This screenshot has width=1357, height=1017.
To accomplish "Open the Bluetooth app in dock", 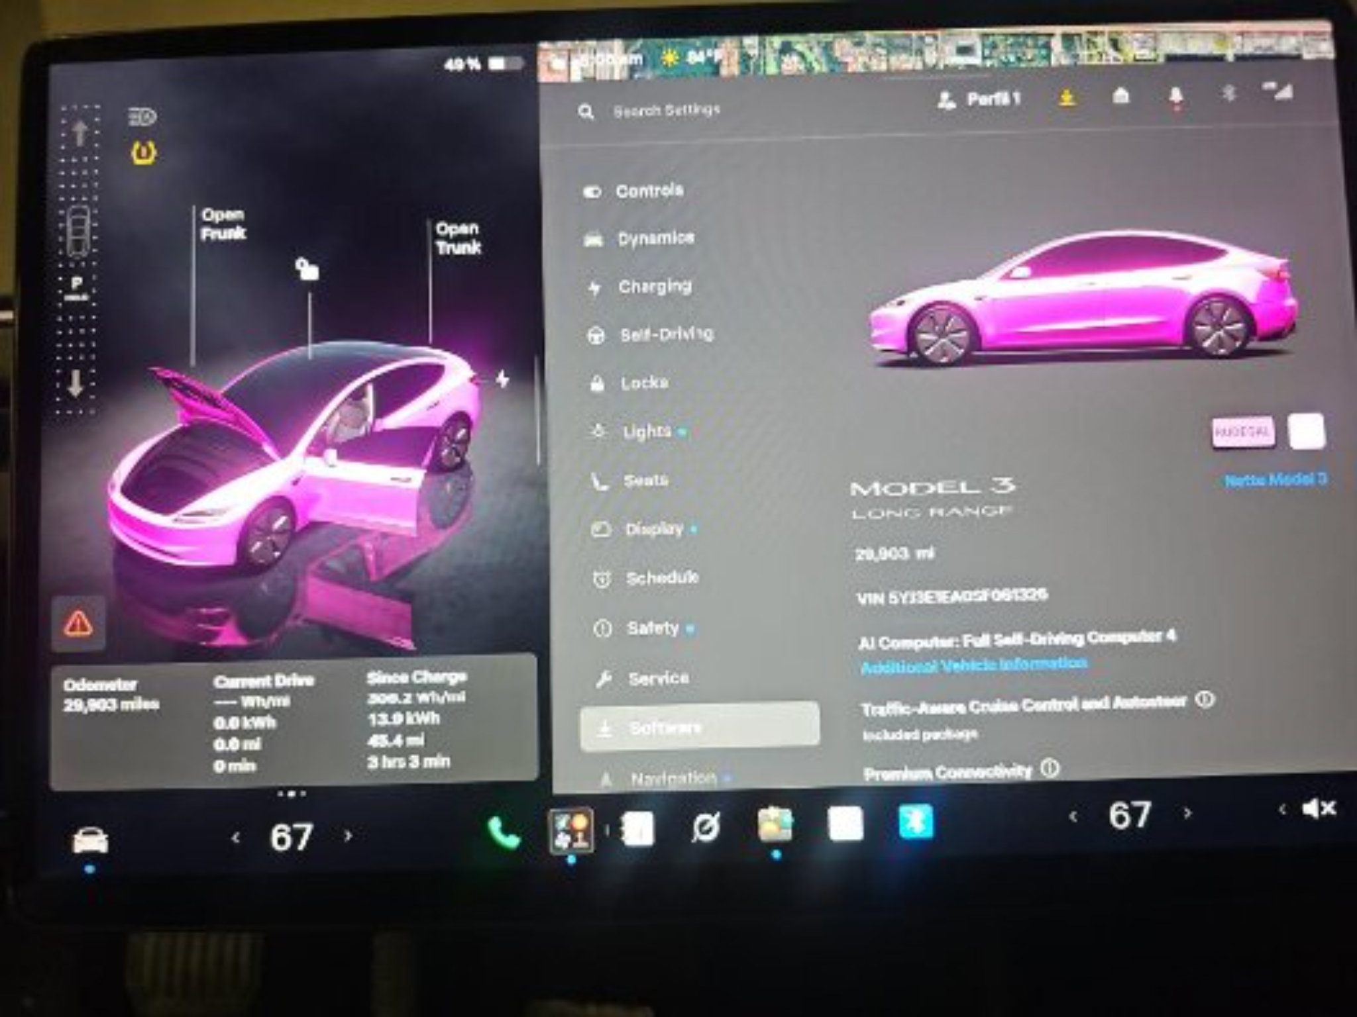I will pos(915,822).
